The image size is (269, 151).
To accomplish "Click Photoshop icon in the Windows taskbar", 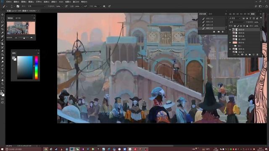I will coord(72,149).
